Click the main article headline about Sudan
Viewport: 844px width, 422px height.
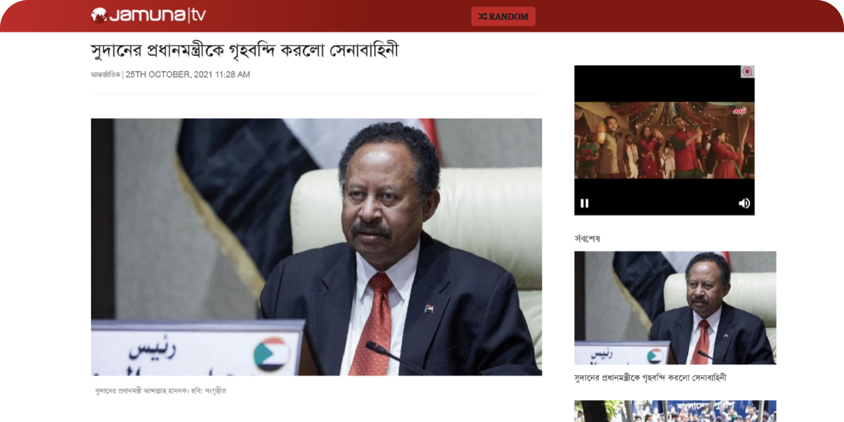pos(244,51)
